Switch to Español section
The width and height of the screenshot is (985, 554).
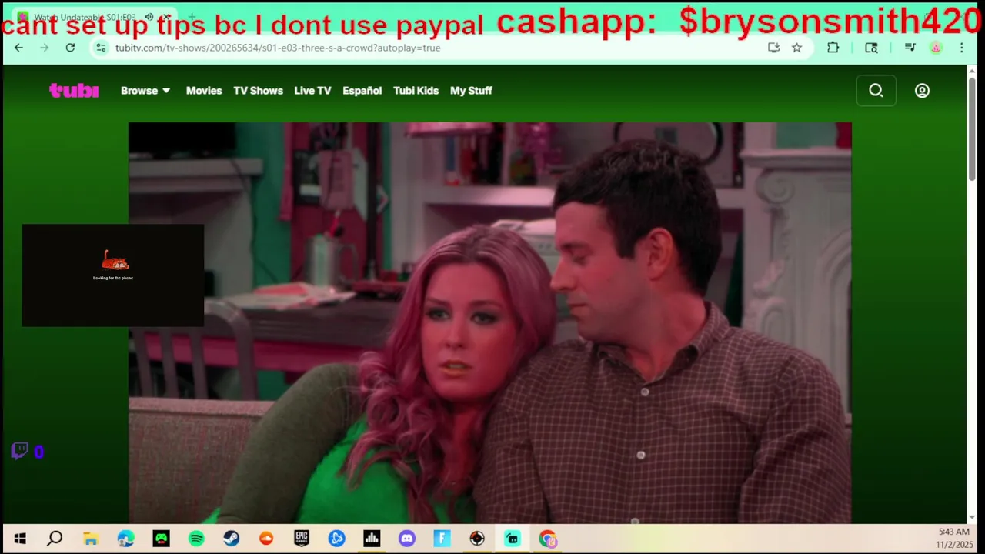[x=362, y=91]
